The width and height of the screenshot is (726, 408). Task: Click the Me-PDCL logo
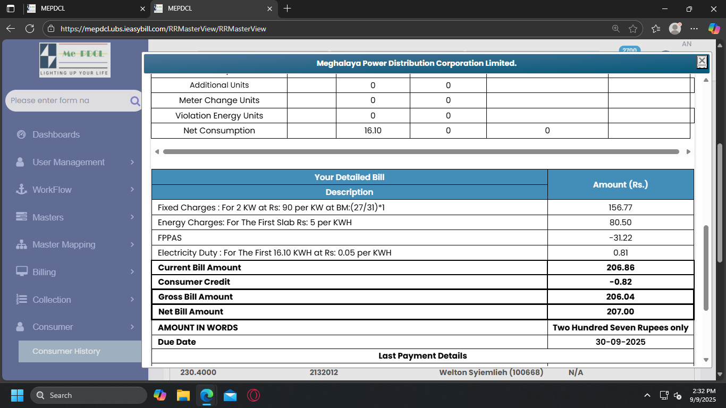pyautogui.click(x=75, y=59)
